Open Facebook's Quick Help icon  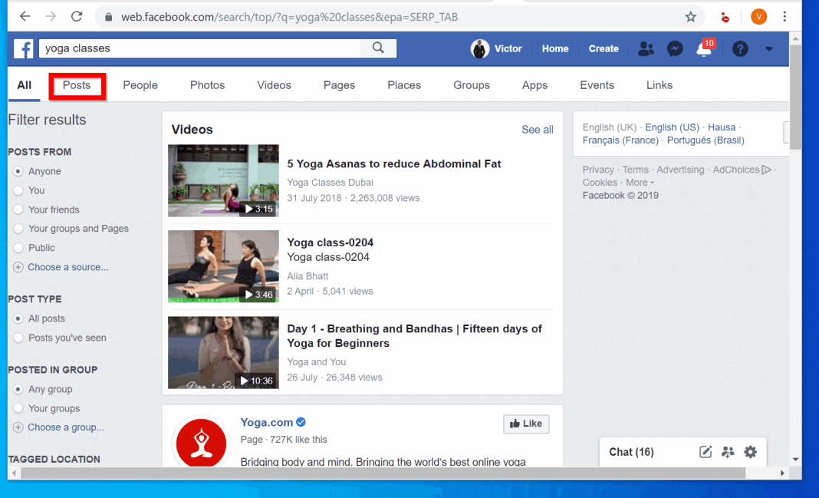coord(739,48)
